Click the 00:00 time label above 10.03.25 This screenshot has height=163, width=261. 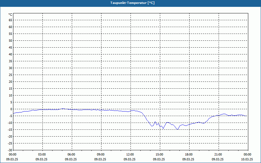tap(248, 155)
